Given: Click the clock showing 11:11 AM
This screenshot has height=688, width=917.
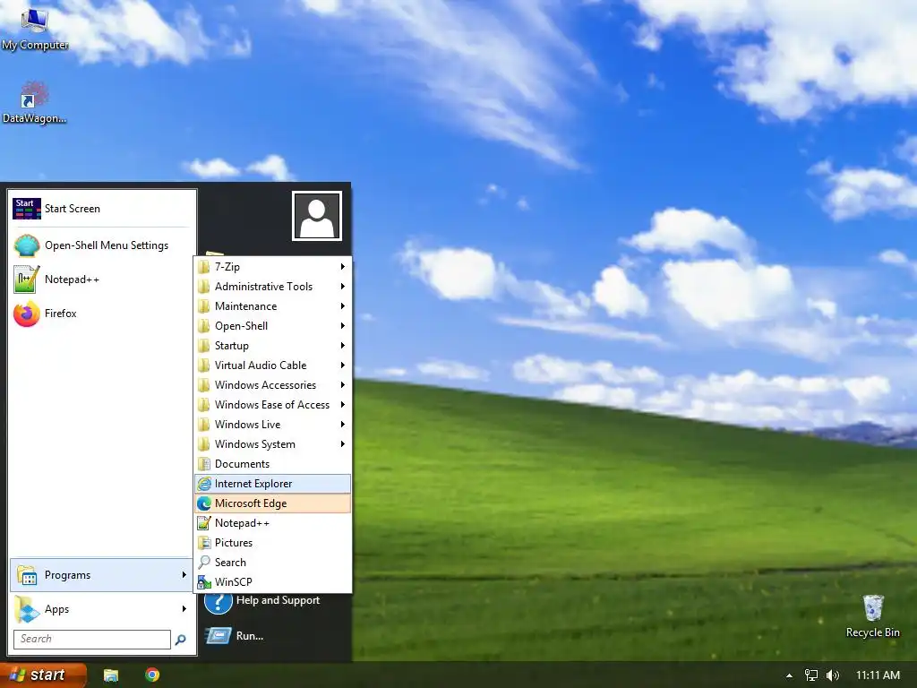Looking at the screenshot, I should (x=878, y=675).
